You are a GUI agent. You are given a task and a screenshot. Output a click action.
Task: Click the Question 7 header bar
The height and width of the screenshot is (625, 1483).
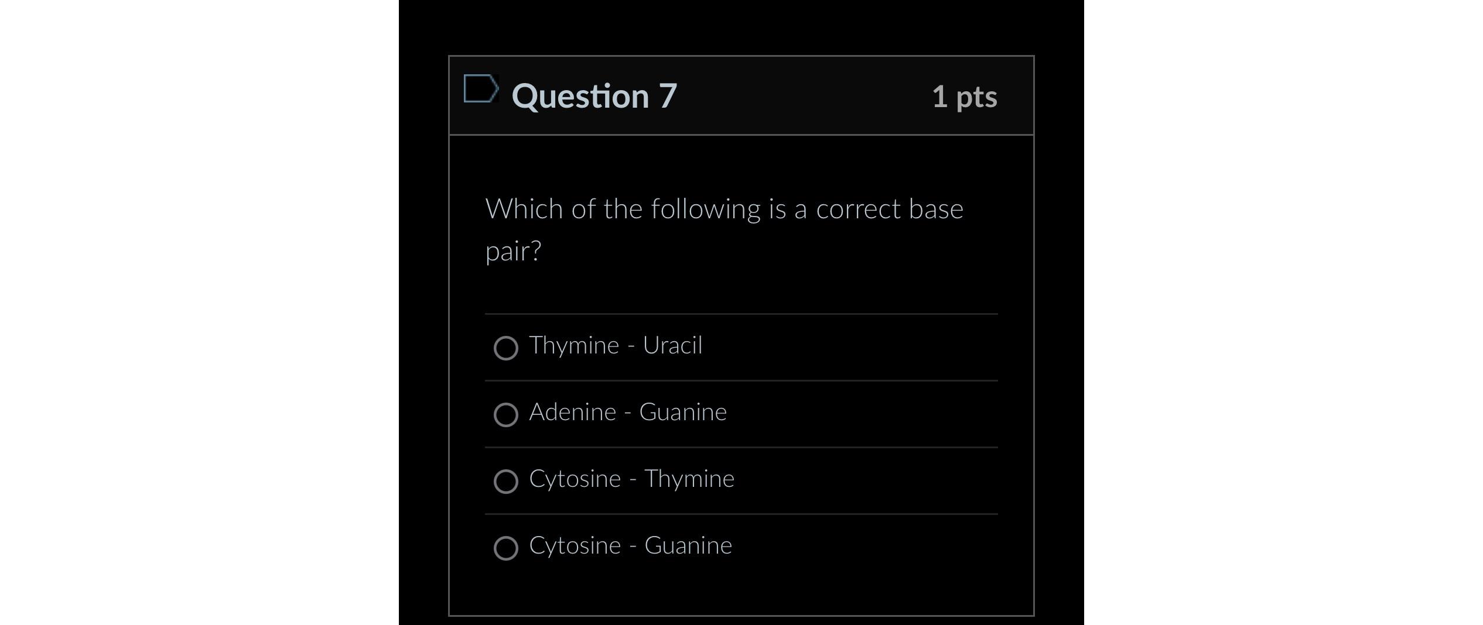[741, 95]
